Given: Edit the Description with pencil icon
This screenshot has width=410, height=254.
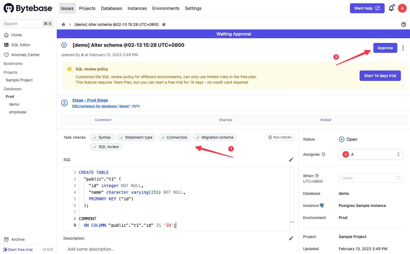Looking at the screenshot, I should tap(291, 238).
